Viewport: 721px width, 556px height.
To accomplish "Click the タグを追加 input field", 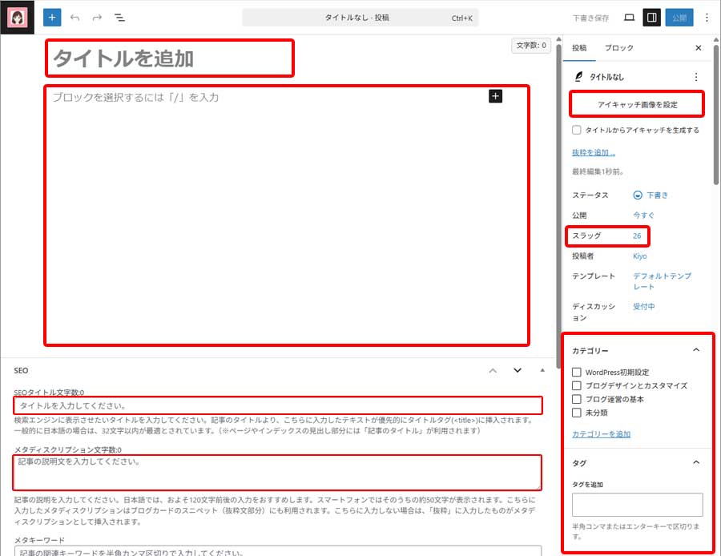I will pos(638,504).
